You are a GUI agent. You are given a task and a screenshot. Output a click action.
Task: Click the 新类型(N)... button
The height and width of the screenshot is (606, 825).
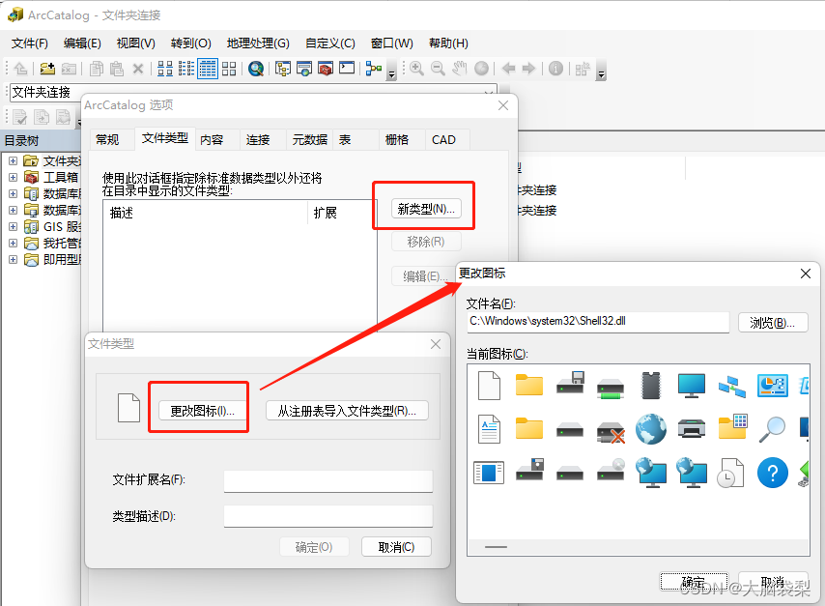click(426, 209)
